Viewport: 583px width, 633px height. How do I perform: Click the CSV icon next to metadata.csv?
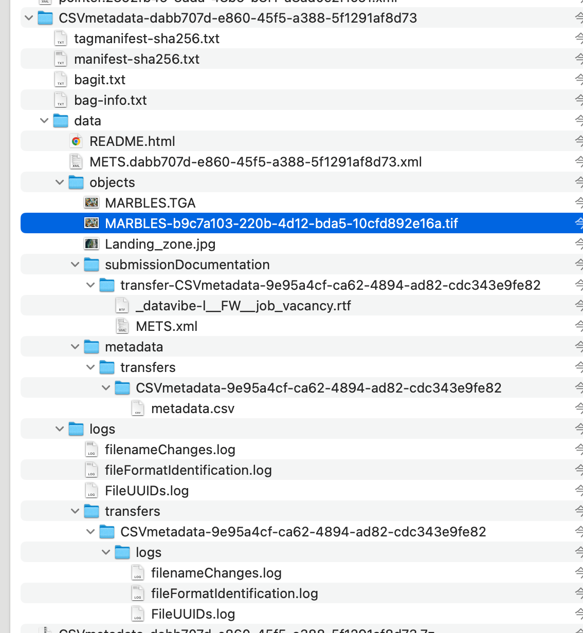coord(138,408)
